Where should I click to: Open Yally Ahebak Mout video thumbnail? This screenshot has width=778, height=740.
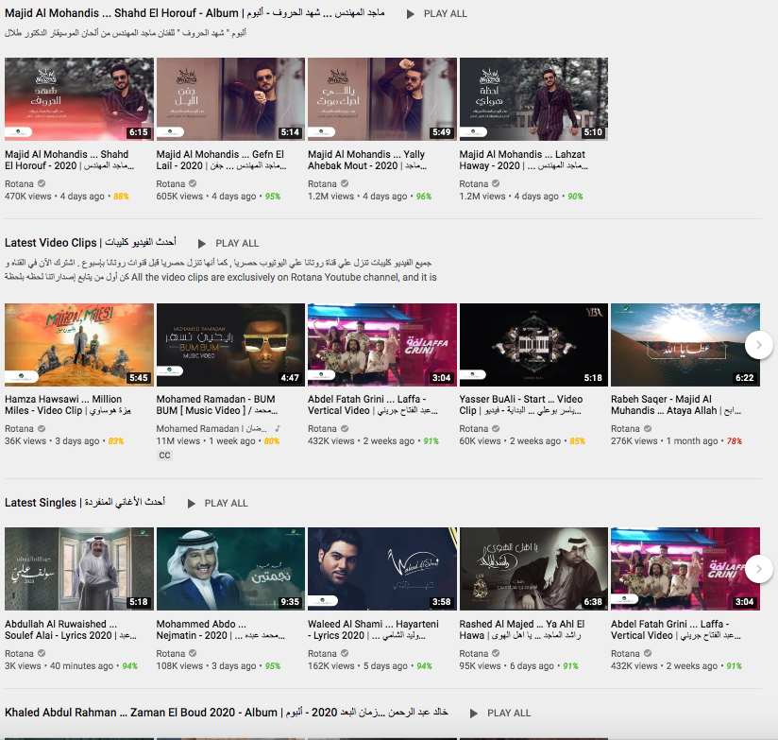tap(382, 99)
